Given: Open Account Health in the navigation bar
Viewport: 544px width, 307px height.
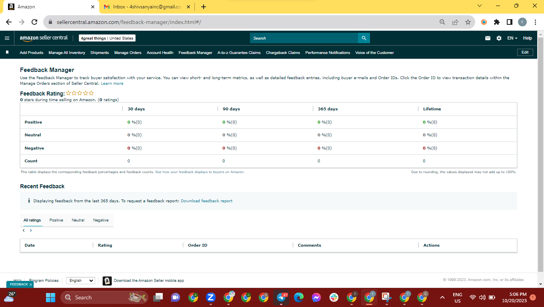Looking at the screenshot, I should (x=160, y=53).
